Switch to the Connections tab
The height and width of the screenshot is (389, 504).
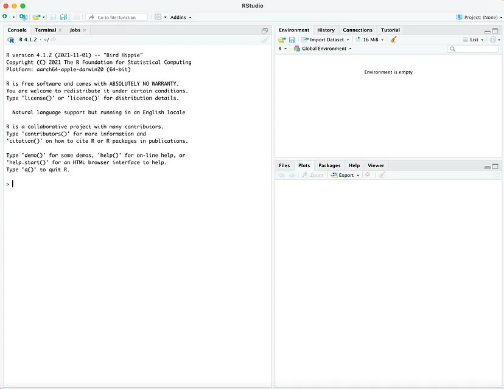357,30
